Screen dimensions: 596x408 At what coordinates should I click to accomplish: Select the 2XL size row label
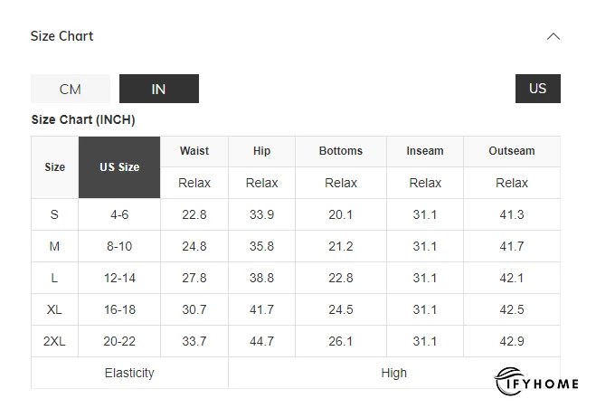54,342
